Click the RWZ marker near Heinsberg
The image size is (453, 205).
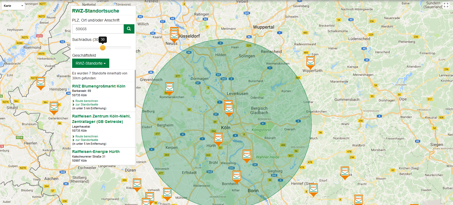click(41, 82)
